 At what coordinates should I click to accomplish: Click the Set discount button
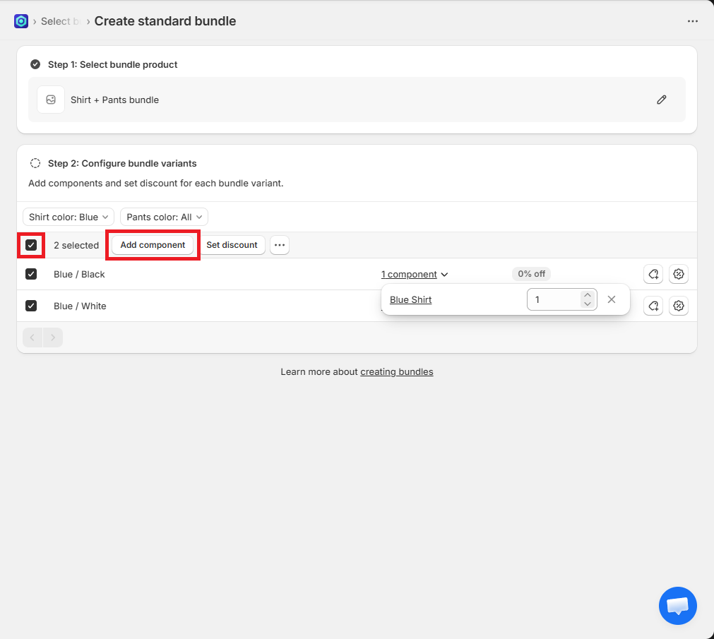(x=232, y=245)
